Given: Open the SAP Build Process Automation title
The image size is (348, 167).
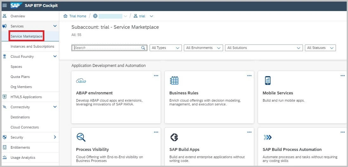Looking at the screenshot, I should (x=292, y=150).
